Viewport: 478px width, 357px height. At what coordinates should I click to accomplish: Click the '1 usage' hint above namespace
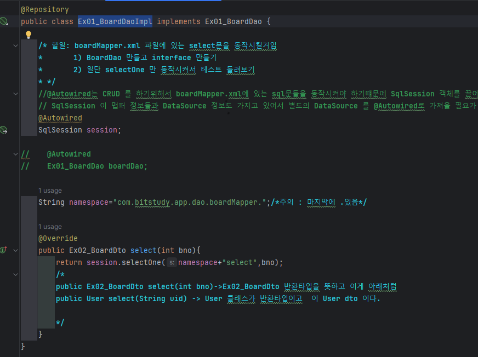(50, 191)
